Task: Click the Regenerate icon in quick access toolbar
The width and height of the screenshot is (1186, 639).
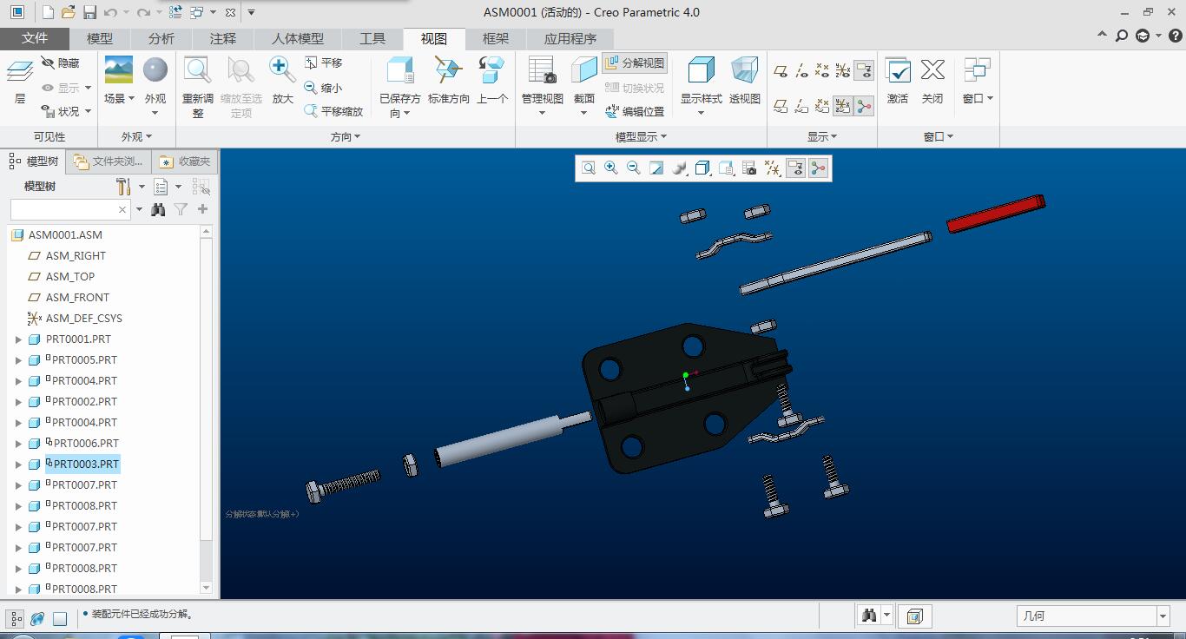Action: tap(176, 12)
